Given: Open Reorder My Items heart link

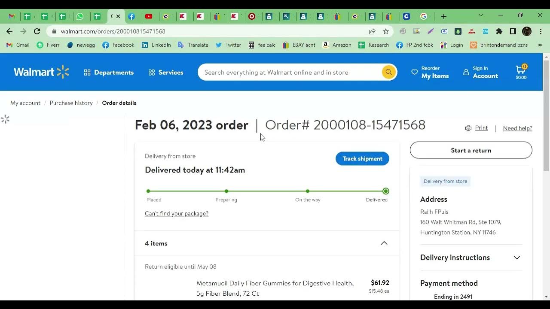Looking at the screenshot, I should point(430,72).
